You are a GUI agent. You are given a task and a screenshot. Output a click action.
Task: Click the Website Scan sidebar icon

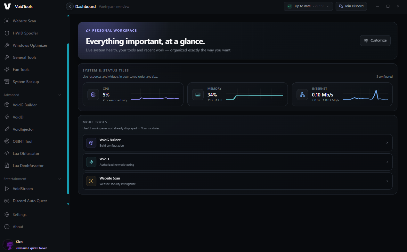click(x=7, y=21)
